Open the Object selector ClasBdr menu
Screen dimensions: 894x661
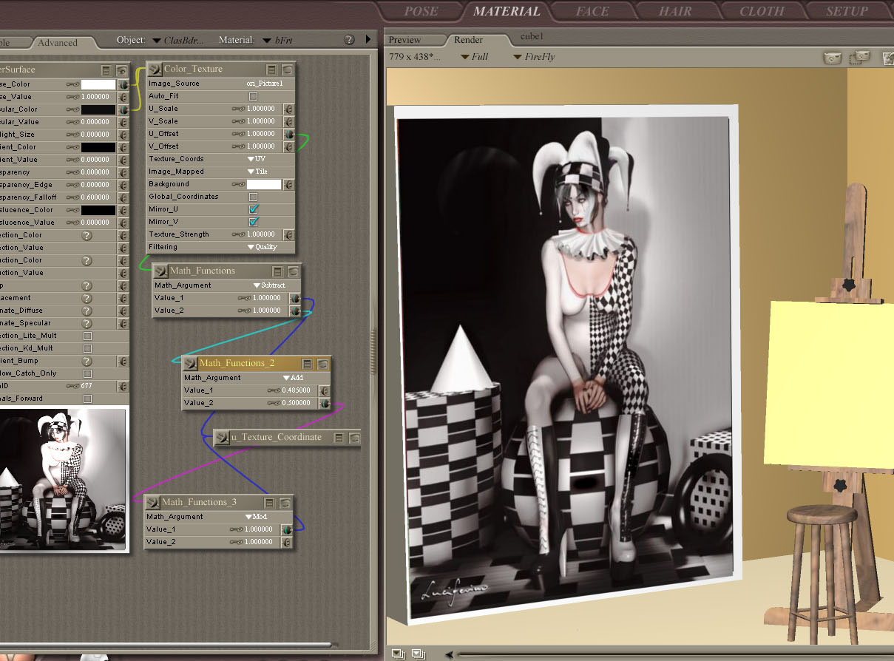(x=177, y=40)
